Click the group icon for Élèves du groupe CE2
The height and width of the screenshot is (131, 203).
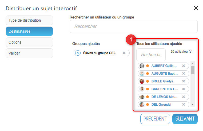tap(78, 53)
